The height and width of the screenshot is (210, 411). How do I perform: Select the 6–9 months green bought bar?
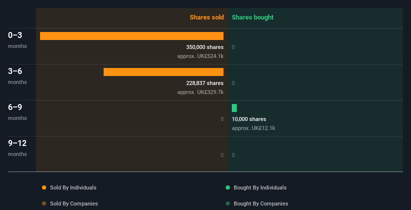pos(234,108)
